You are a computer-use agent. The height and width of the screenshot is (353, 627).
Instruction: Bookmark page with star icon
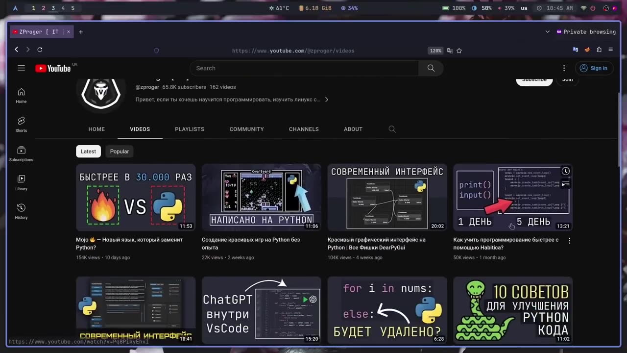coord(459,50)
